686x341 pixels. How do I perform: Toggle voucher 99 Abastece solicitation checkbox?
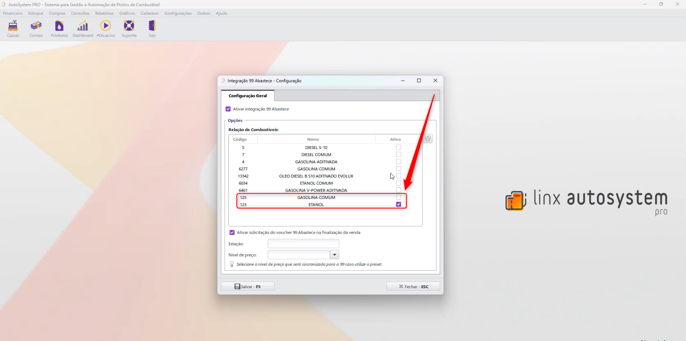pos(232,233)
